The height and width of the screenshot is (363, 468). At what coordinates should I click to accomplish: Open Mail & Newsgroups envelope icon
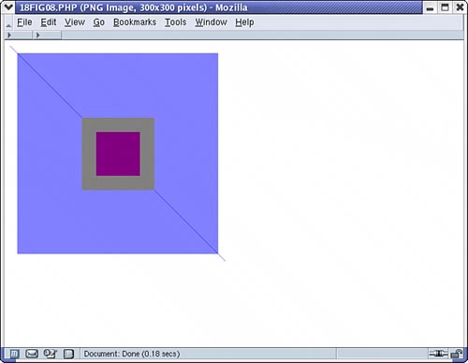(32, 354)
